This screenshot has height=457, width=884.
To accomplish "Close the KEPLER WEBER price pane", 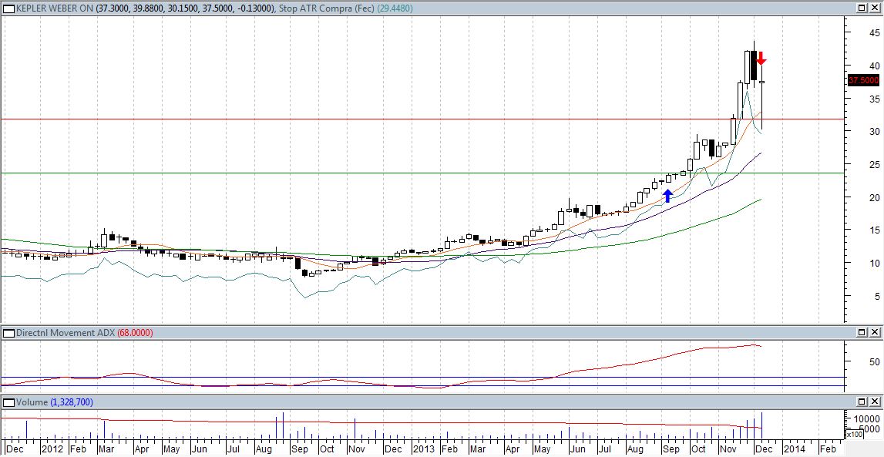I will coord(875,7).
